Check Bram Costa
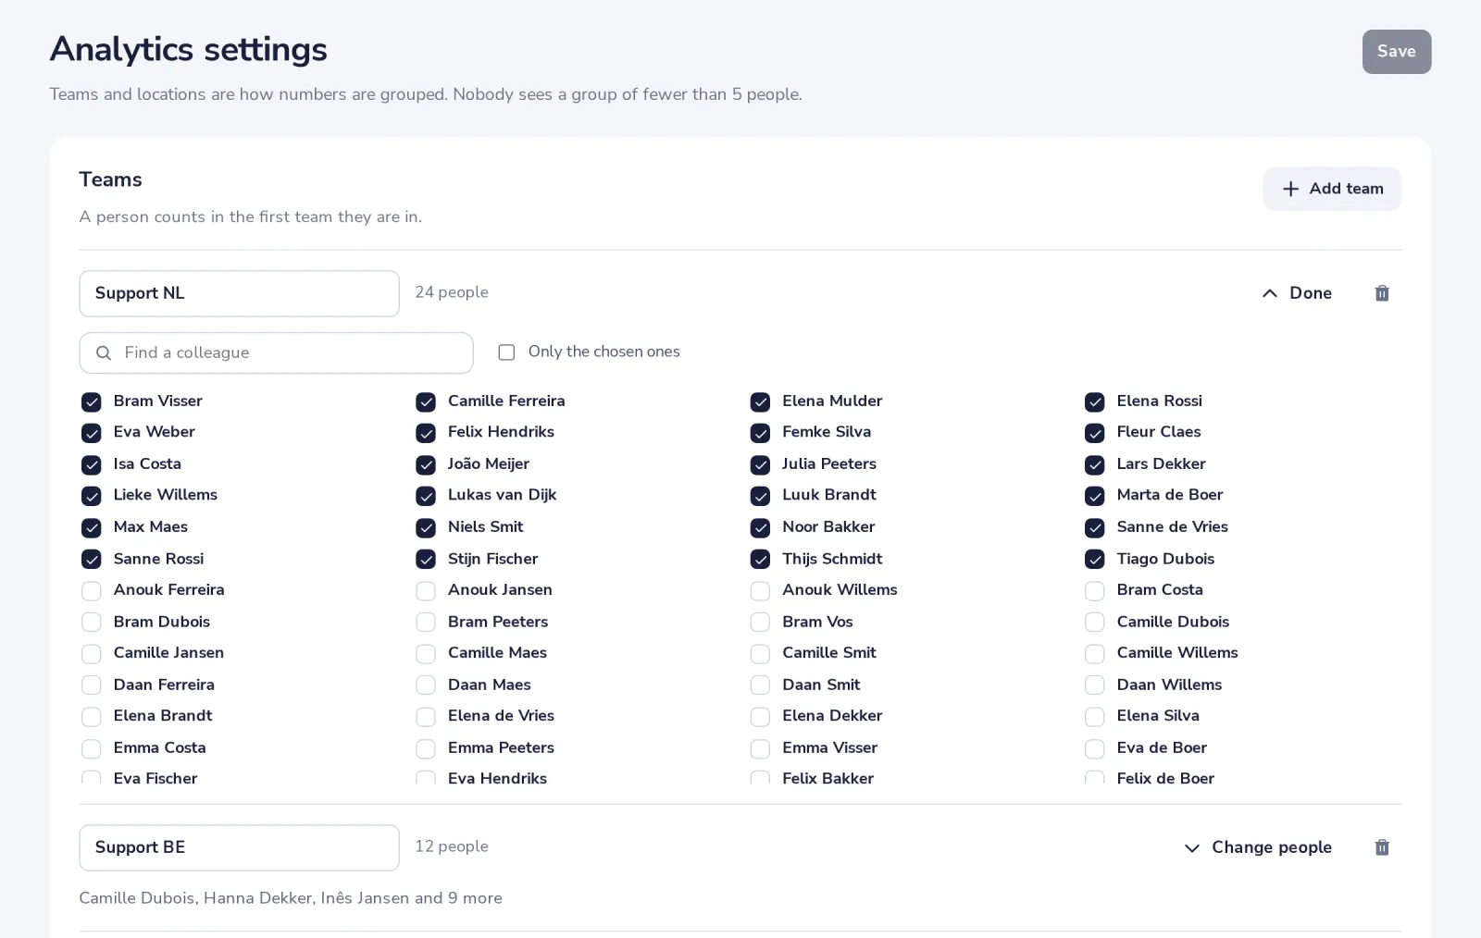 1094,590
